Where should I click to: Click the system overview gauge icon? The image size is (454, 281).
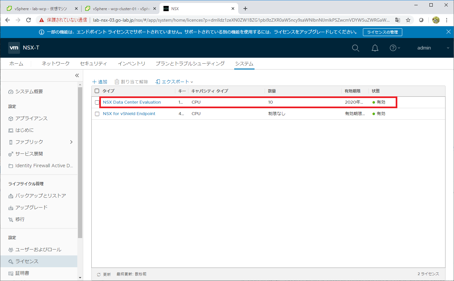[11, 92]
